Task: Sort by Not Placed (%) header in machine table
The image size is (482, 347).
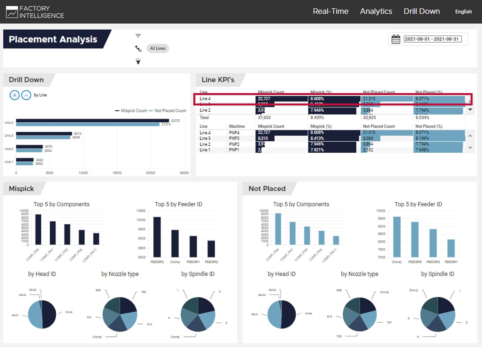Action: (x=429, y=126)
